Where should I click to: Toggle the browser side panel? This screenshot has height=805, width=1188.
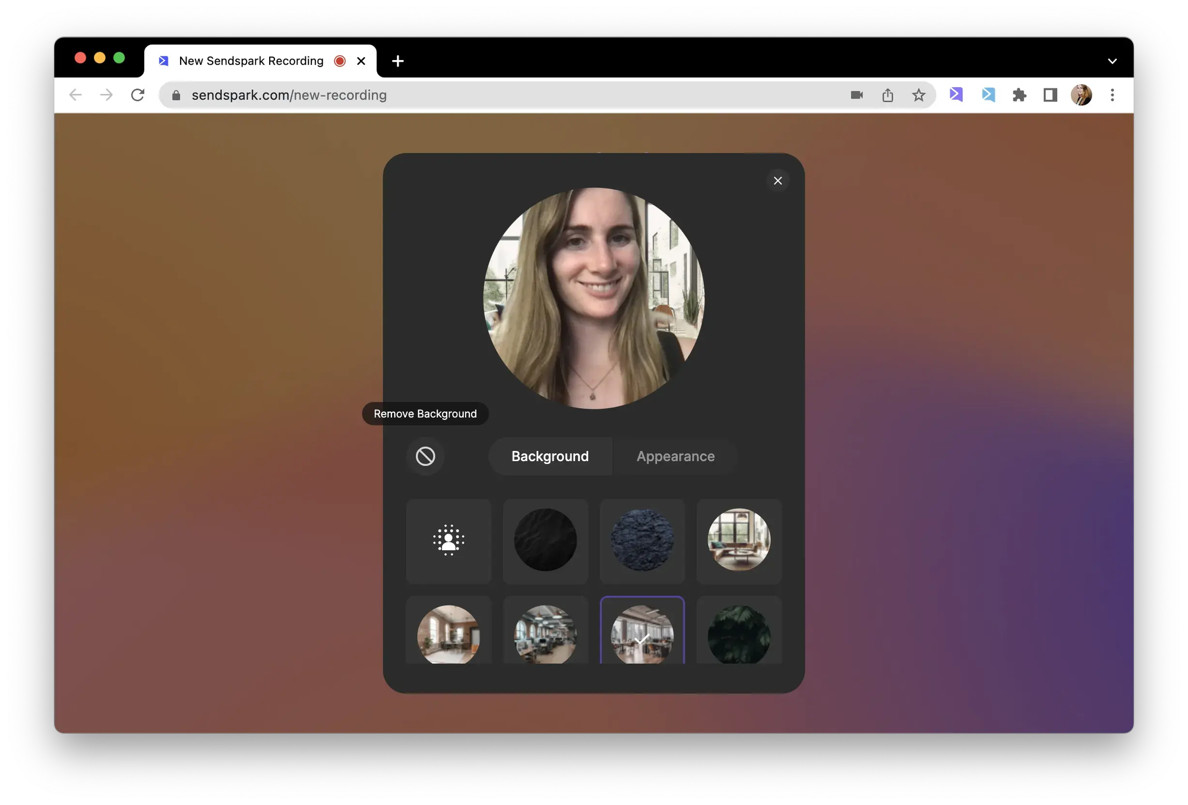tap(1050, 95)
